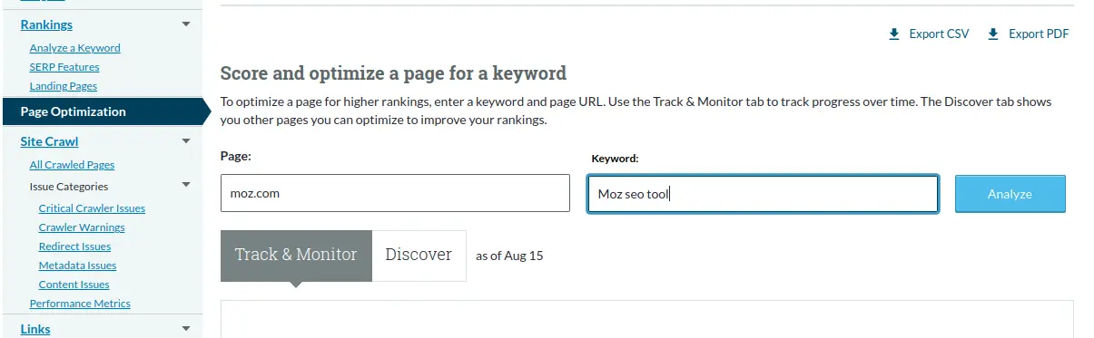Click the Export PDF download icon
The image size is (1094, 338).
point(993,34)
